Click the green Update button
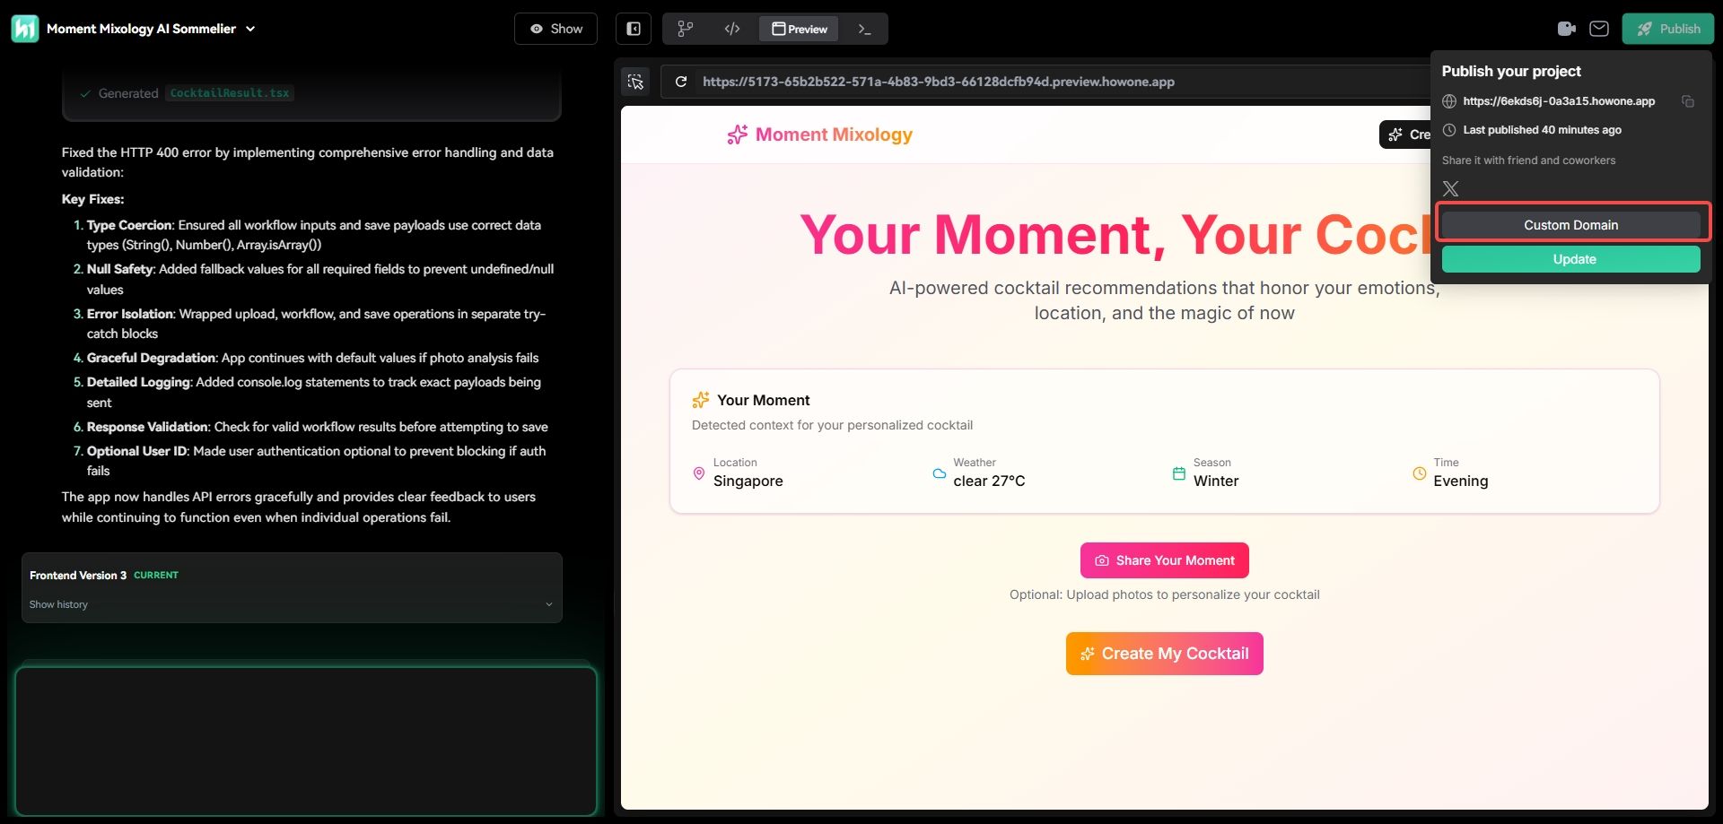Screen dimensions: 1723x824 (1570, 259)
